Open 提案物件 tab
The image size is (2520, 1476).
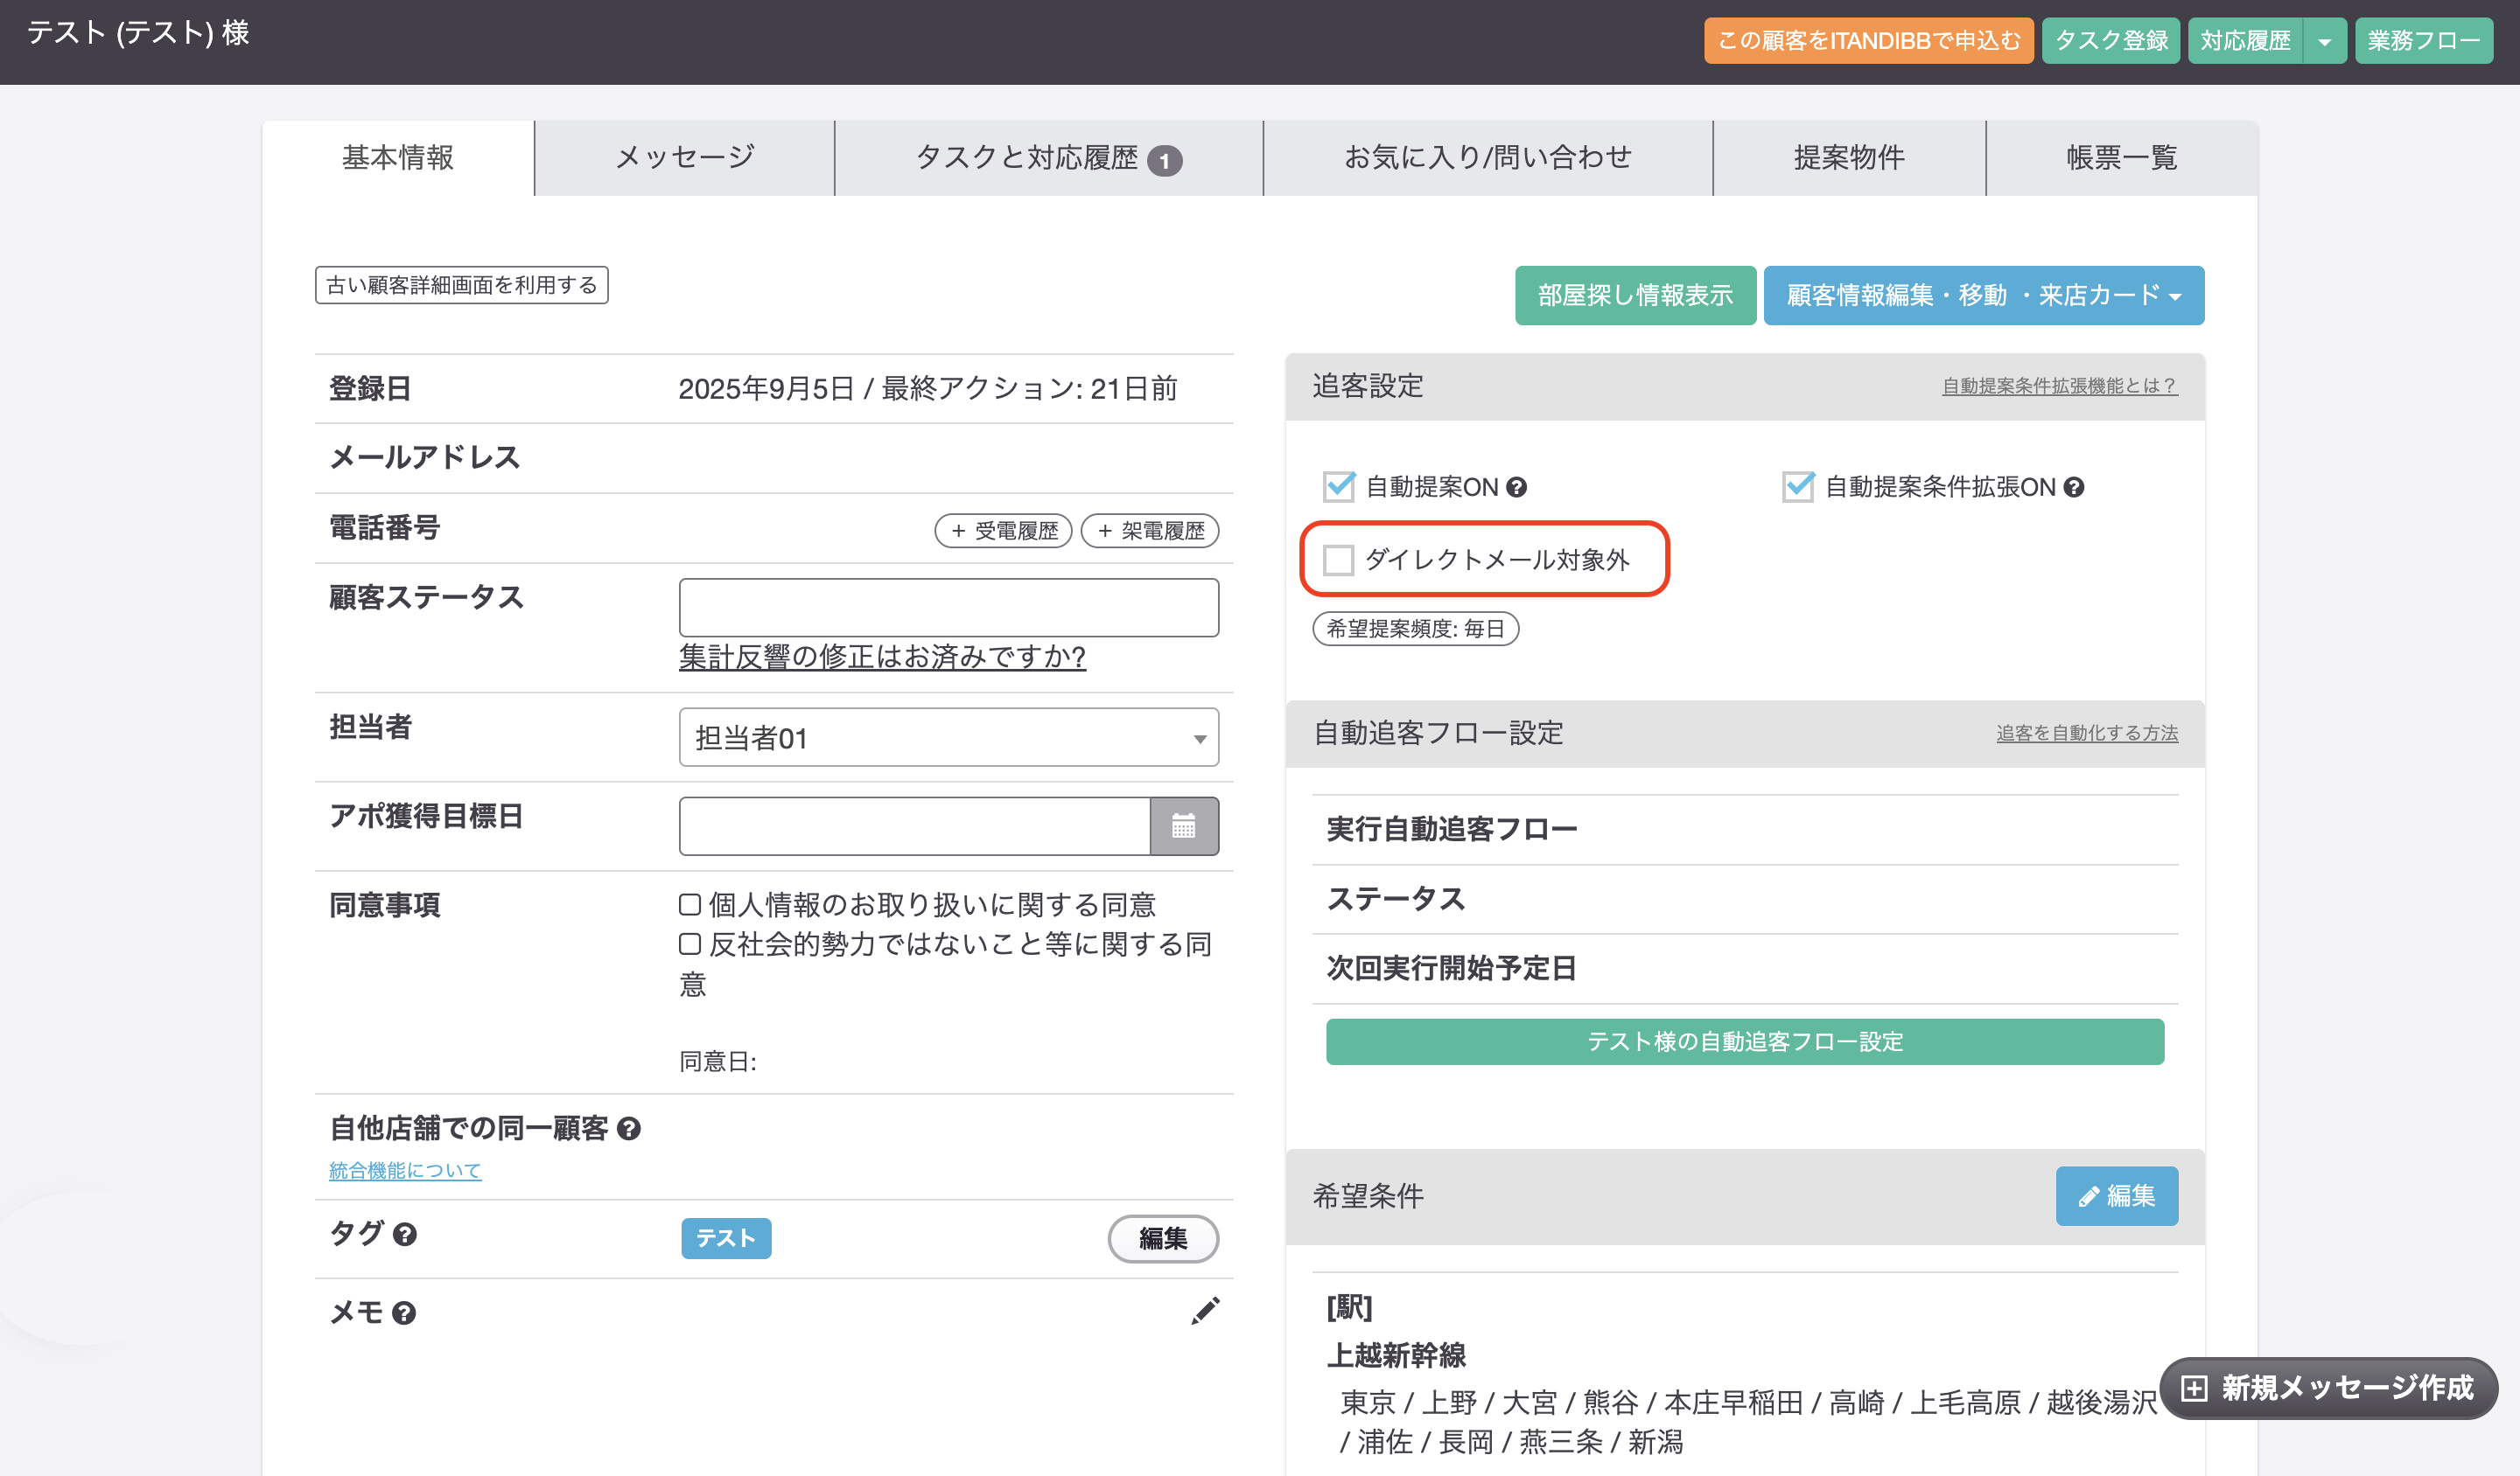point(1849,158)
